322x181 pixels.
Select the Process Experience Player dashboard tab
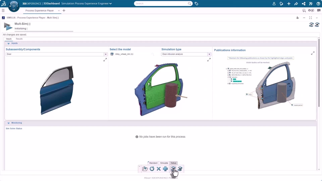(x=40, y=10)
